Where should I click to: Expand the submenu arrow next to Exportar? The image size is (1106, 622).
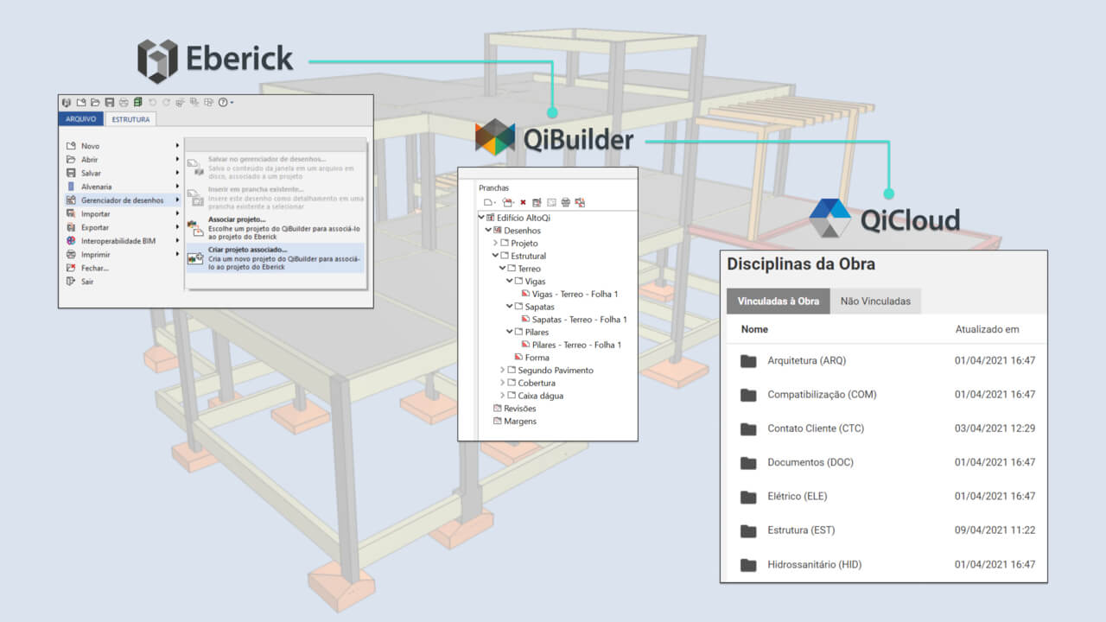click(x=177, y=227)
